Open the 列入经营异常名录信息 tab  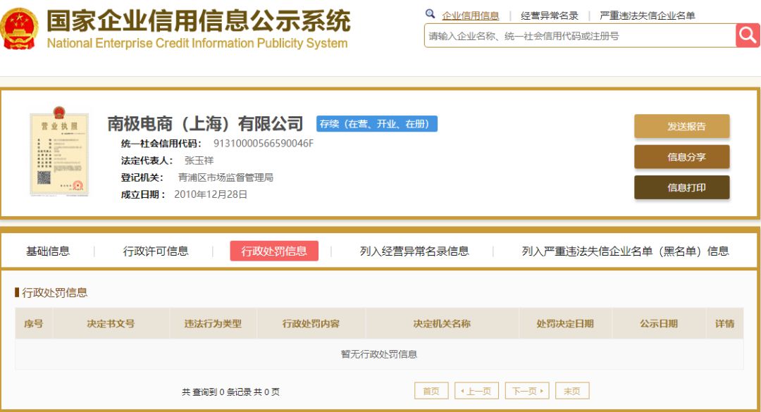tap(414, 251)
